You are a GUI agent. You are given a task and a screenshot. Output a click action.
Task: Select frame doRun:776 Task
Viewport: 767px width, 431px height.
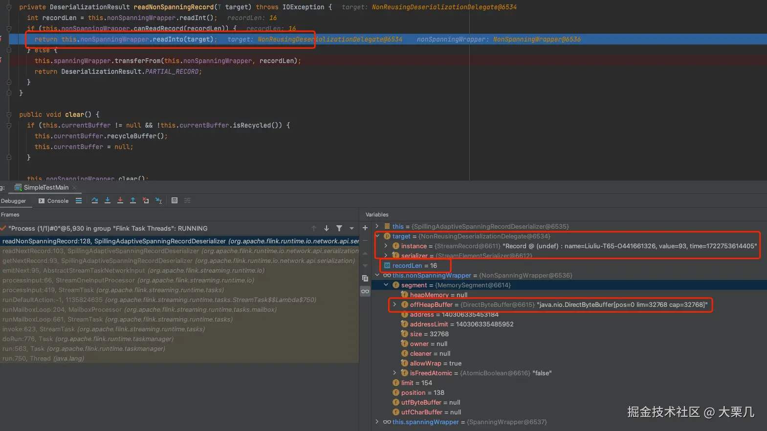pyautogui.click(x=179, y=339)
